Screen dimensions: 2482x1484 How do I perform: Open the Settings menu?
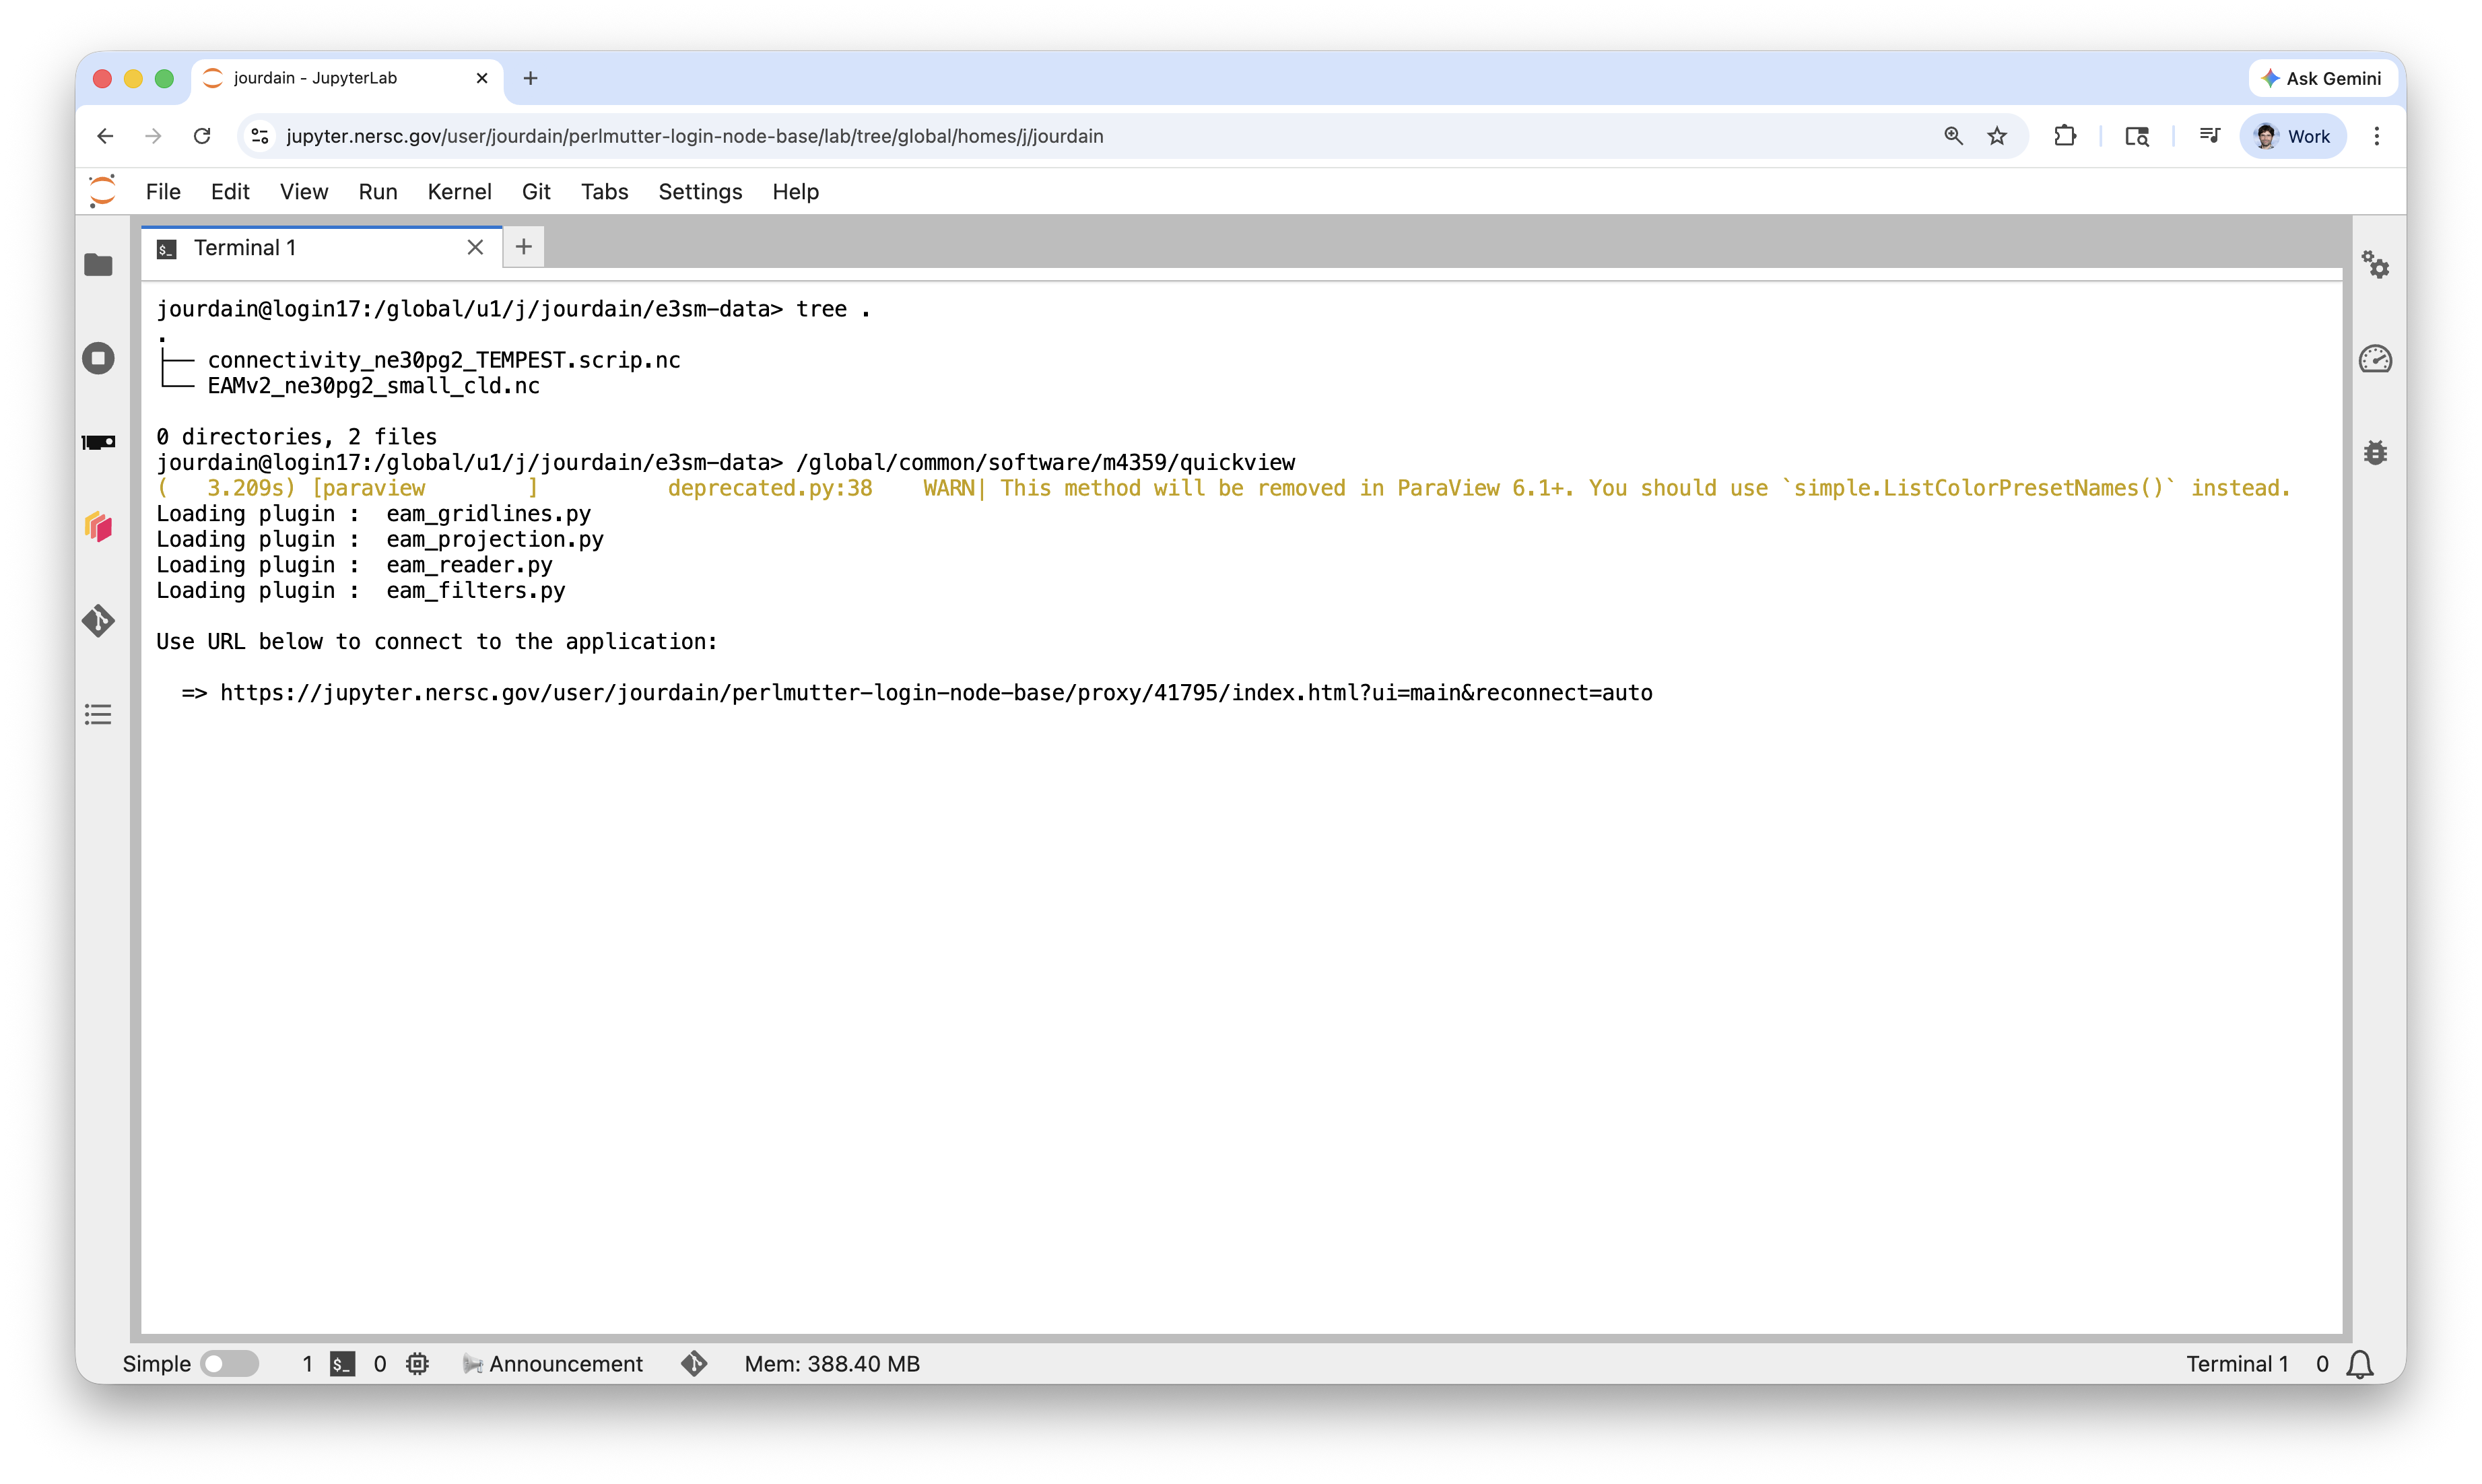(x=700, y=192)
